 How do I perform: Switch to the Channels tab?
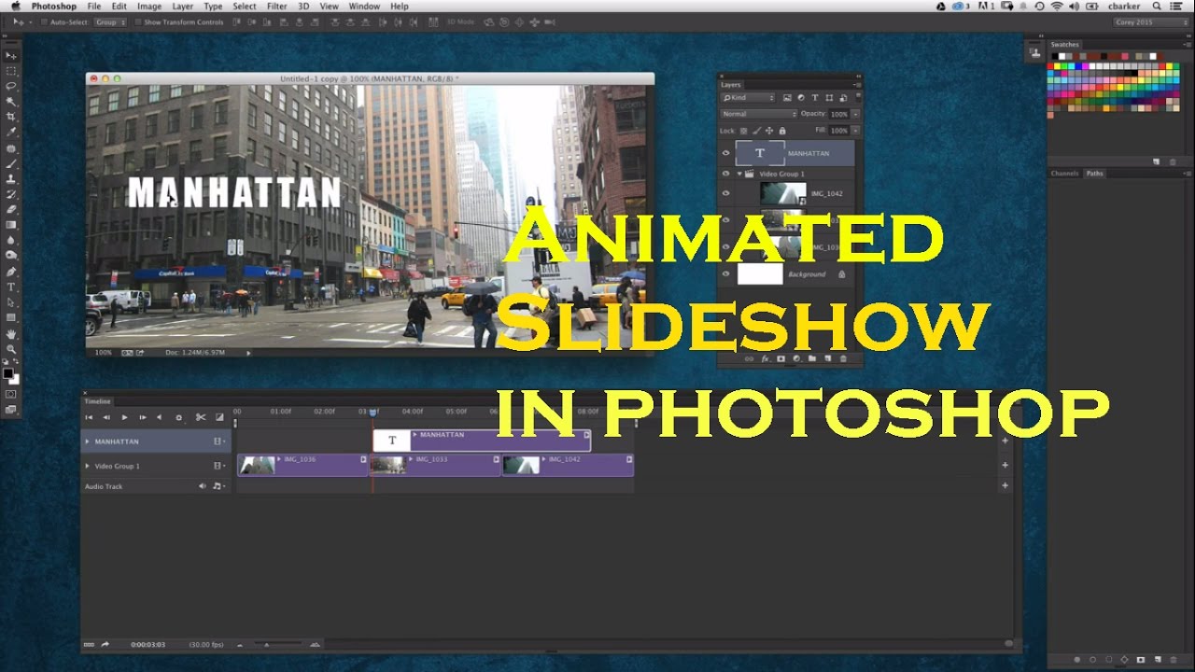pos(1064,174)
